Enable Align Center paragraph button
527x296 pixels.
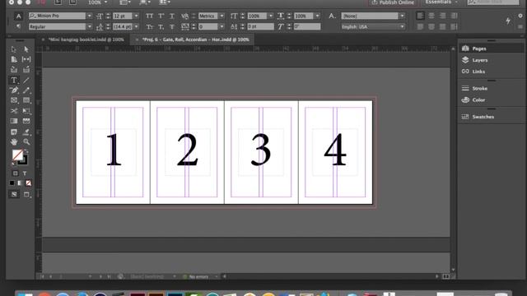click(x=431, y=16)
